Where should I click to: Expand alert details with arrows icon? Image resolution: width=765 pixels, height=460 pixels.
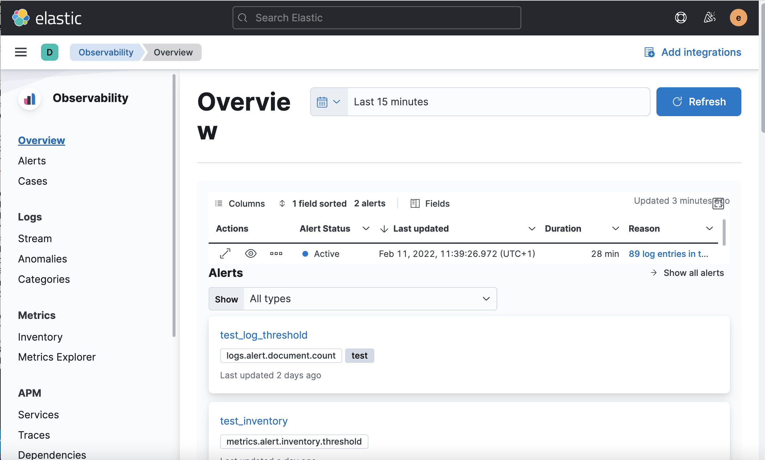pos(225,254)
